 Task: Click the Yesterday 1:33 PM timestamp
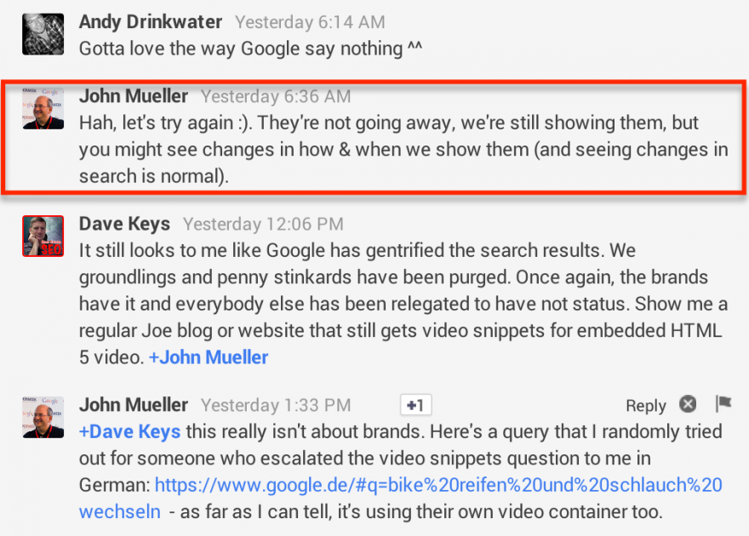pyautogui.click(x=276, y=405)
